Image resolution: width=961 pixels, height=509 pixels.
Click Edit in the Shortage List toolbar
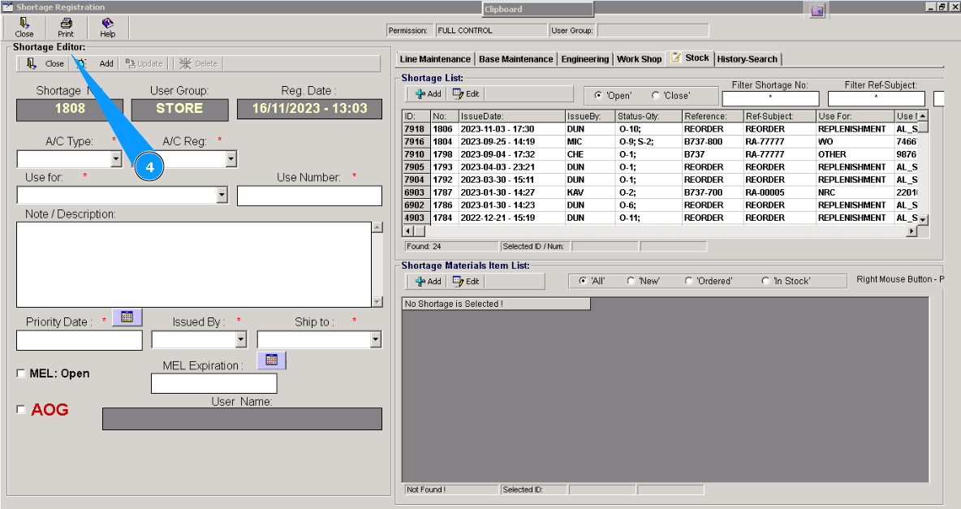pos(466,94)
